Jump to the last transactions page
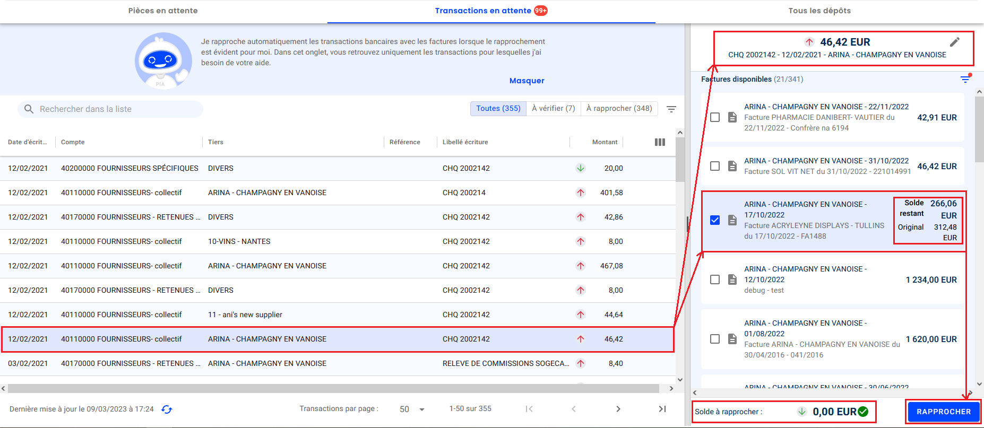Screen dimensions: 984x428 (662, 409)
